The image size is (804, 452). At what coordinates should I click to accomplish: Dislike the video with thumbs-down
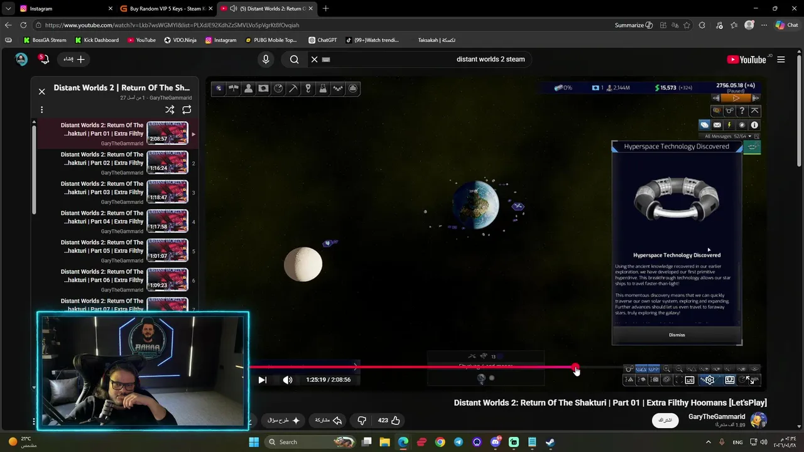tap(362, 420)
